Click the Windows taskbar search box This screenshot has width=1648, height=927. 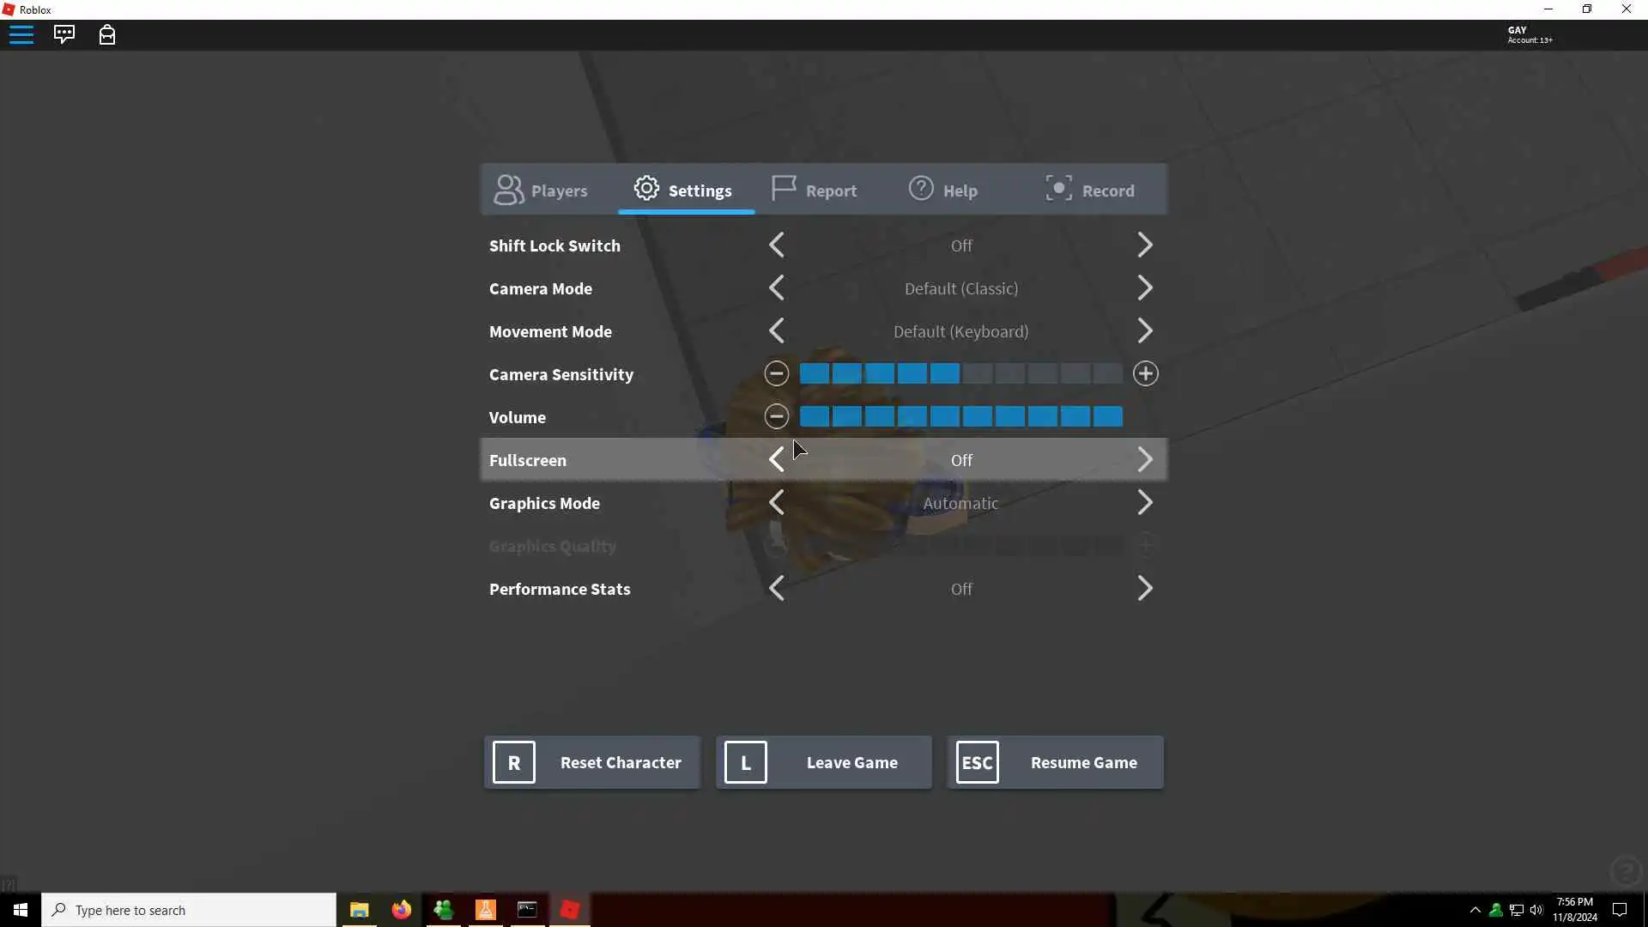(189, 910)
